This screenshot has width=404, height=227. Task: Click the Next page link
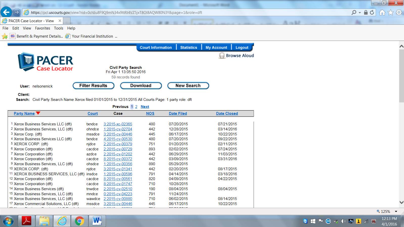click(x=145, y=107)
